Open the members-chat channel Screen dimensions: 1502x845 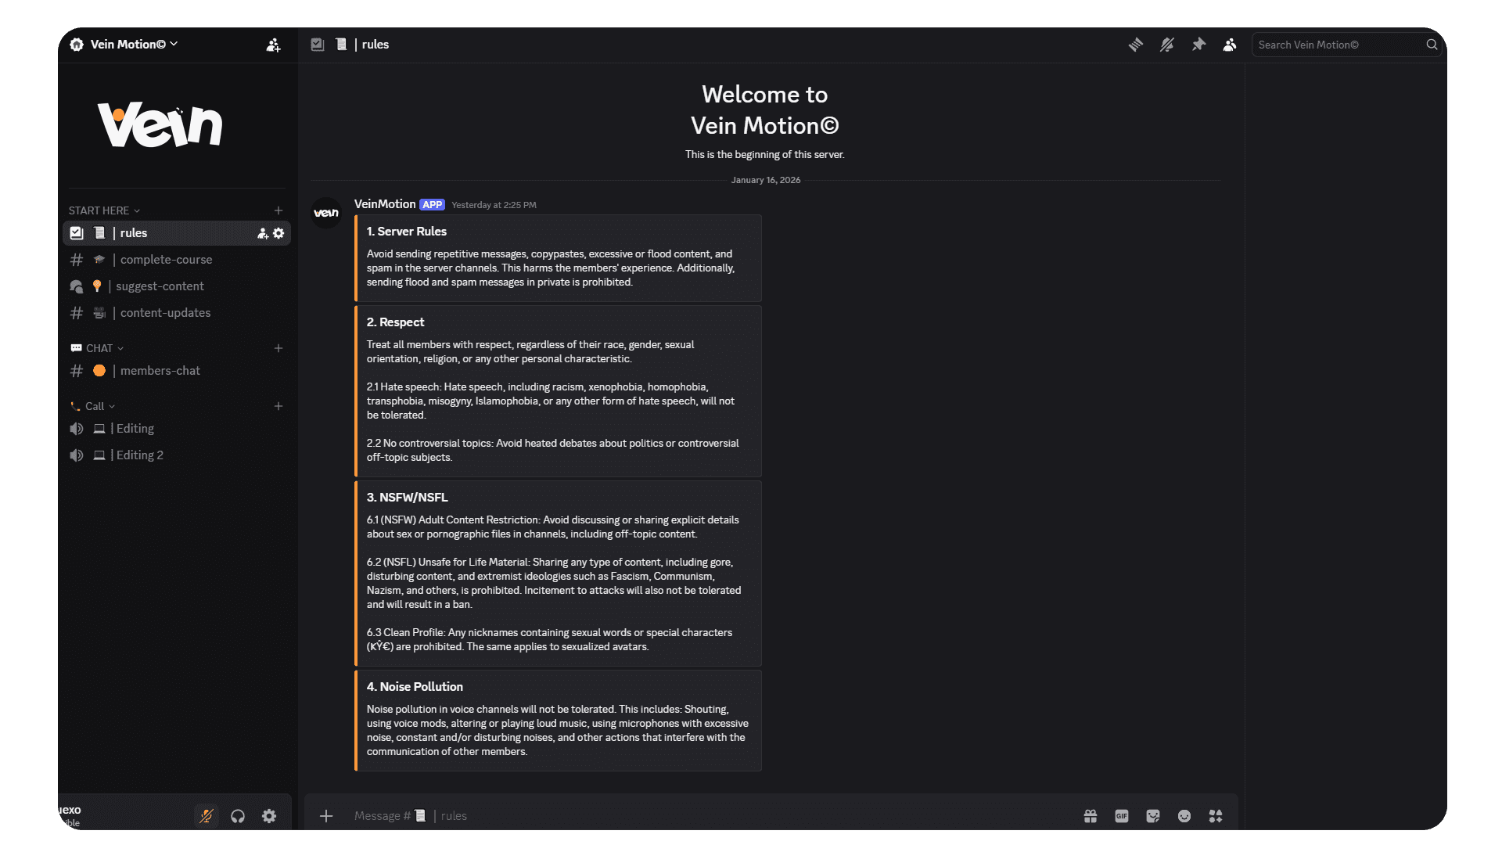coord(160,371)
